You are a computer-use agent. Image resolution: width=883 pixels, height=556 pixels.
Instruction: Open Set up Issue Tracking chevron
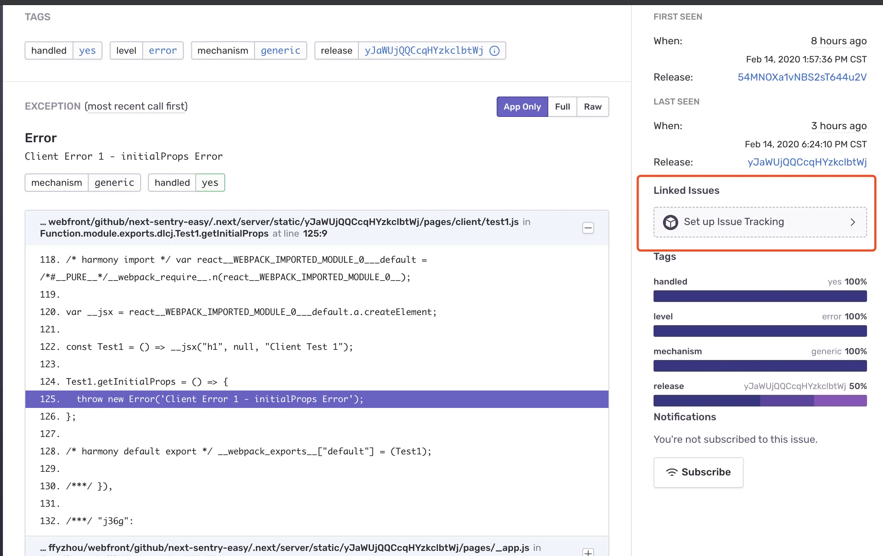point(853,222)
